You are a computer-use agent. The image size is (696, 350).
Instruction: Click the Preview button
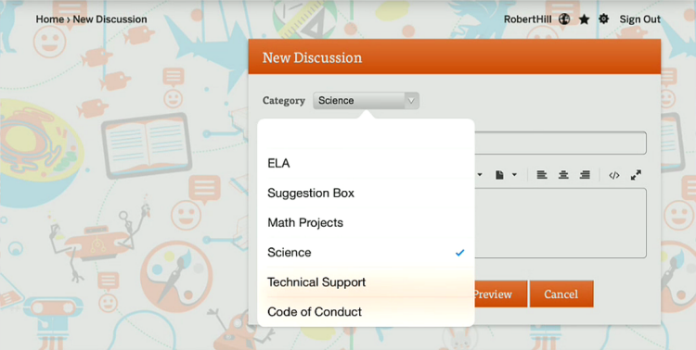point(500,294)
